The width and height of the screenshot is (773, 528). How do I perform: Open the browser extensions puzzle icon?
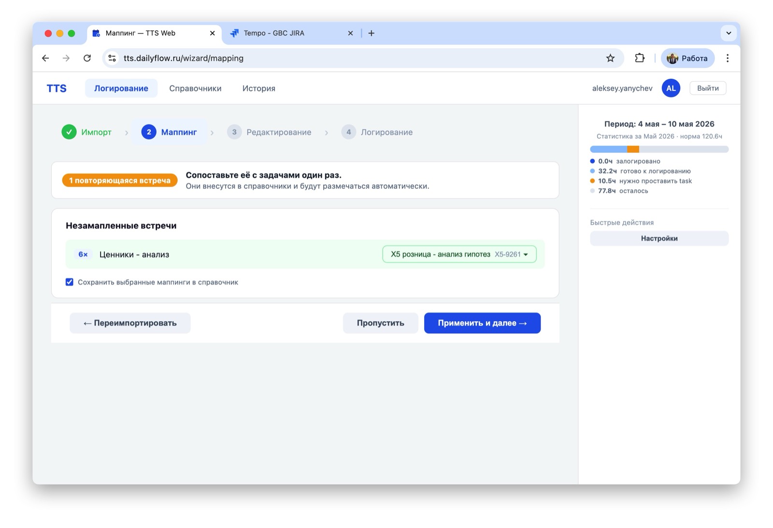coord(640,58)
